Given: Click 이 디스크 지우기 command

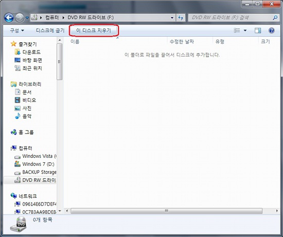Looking at the screenshot, I should (94, 30).
